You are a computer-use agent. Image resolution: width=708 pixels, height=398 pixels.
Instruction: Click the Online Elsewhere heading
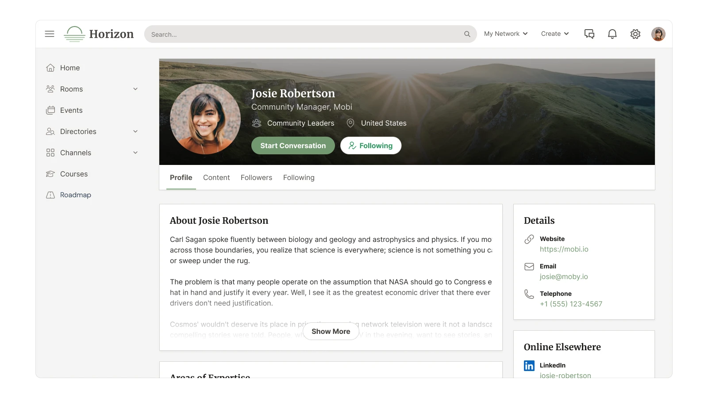pos(562,347)
